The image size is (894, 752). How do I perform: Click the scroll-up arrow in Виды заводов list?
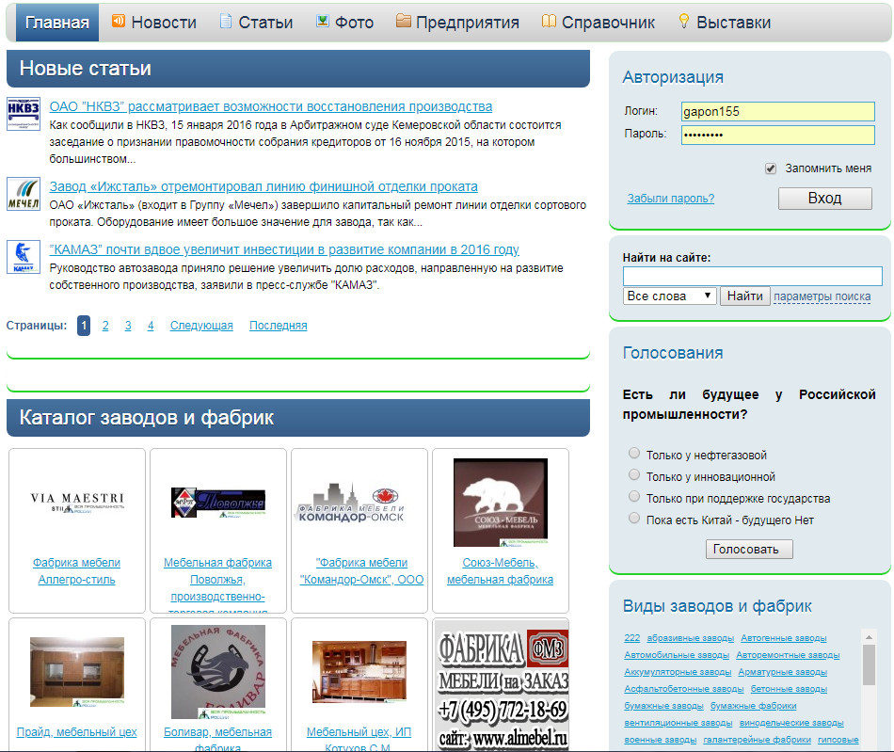point(869,637)
